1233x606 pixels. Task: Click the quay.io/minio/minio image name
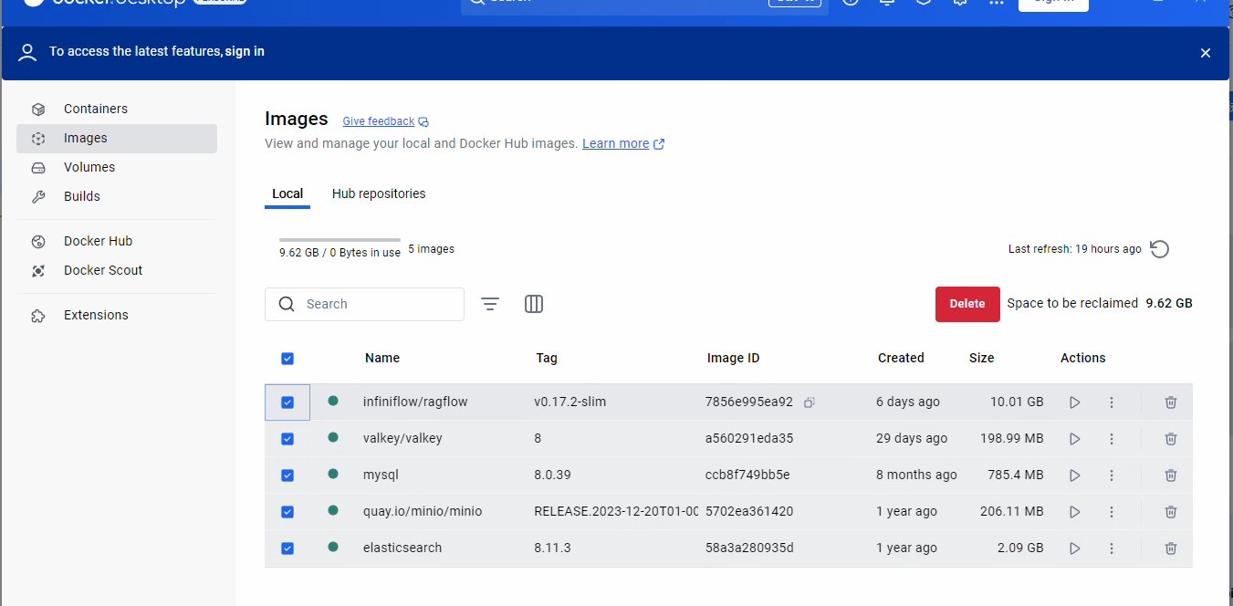click(423, 511)
